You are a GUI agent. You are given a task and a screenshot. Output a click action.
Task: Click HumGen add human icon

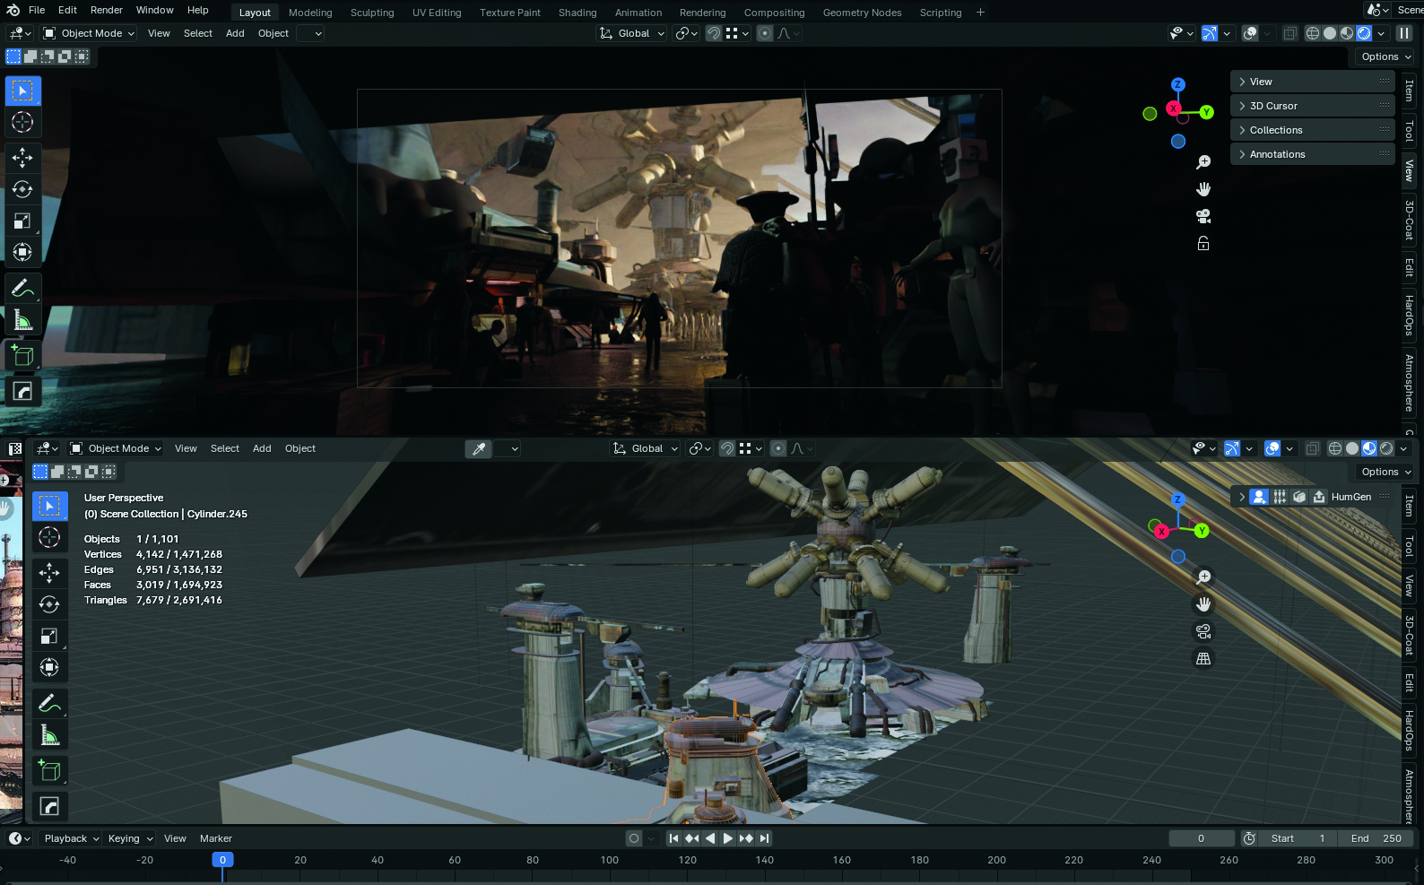pyautogui.click(x=1259, y=497)
